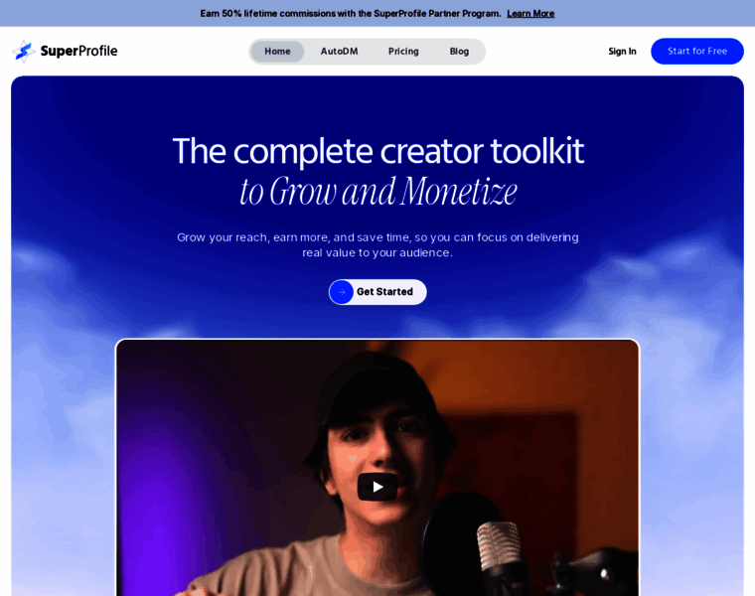Click the SuperProfile wordmark text
755x596 pixels.
78,51
